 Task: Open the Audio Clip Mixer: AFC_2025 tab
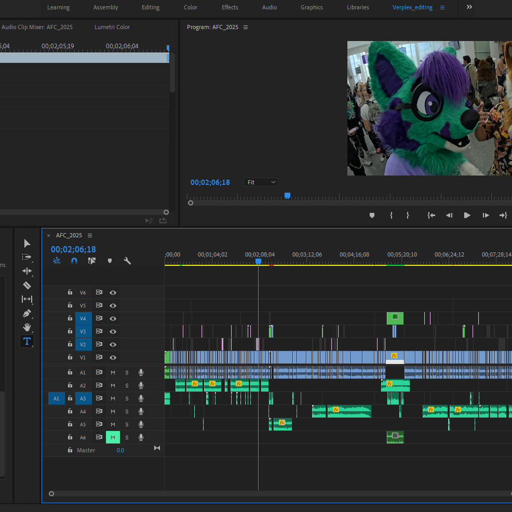pyautogui.click(x=37, y=27)
